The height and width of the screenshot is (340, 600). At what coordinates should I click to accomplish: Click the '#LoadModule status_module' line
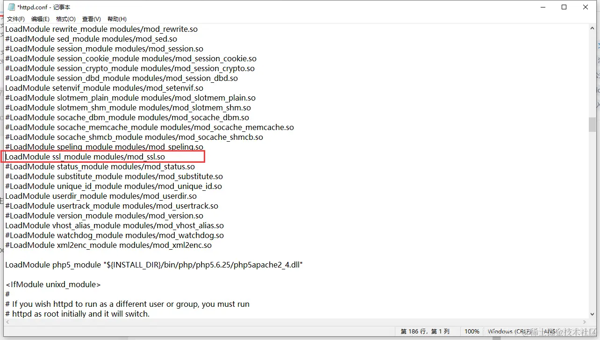coord(100,166)
